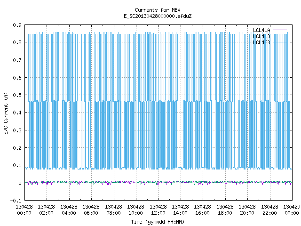Click the 'Time (yymmdd HH:MM)' axis label

[158, 222]
